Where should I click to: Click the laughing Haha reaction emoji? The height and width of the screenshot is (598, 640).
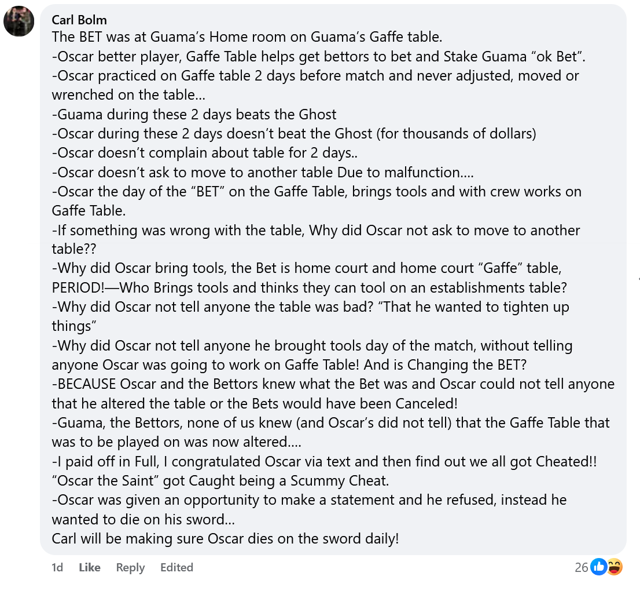(x=614, y=567)
